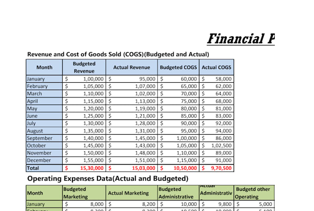This screenshot has width=314, height=211.
Task: Click the Budgeted COGS header cell
Action: coord(178,67)
